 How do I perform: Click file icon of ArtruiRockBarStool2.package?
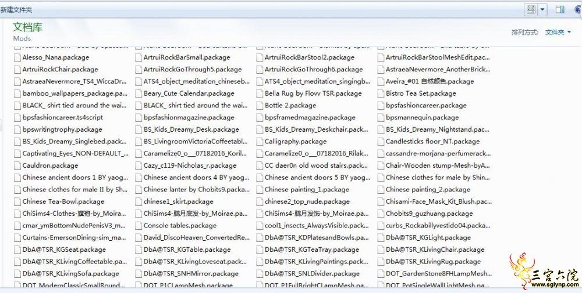click(x=260, y=57)
